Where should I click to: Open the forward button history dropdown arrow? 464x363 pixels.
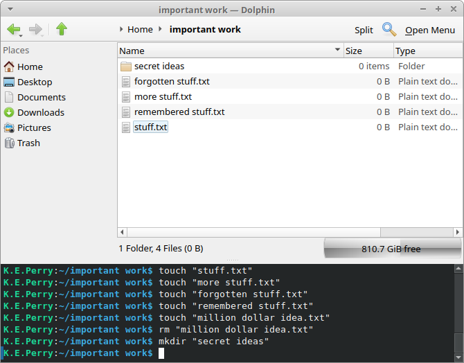click(42, 36)
